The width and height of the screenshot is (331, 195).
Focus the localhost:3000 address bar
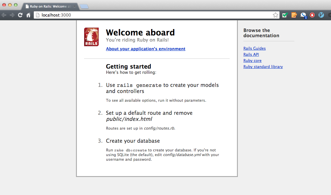point(156,15)
